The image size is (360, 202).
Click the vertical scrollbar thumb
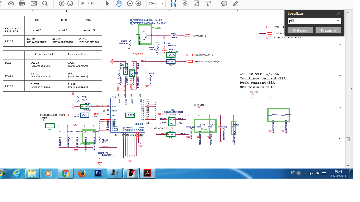pyautogui.click(x=348, y=139)
